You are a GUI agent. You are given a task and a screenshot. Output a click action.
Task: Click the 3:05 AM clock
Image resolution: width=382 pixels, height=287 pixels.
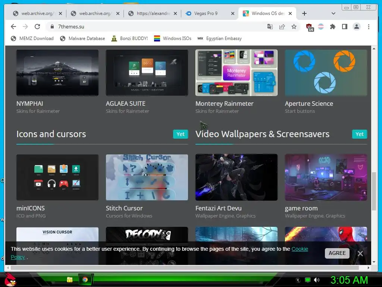point(349,280)
